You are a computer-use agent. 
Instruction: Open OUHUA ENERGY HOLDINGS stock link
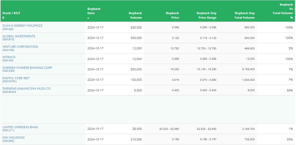point(22,26)
